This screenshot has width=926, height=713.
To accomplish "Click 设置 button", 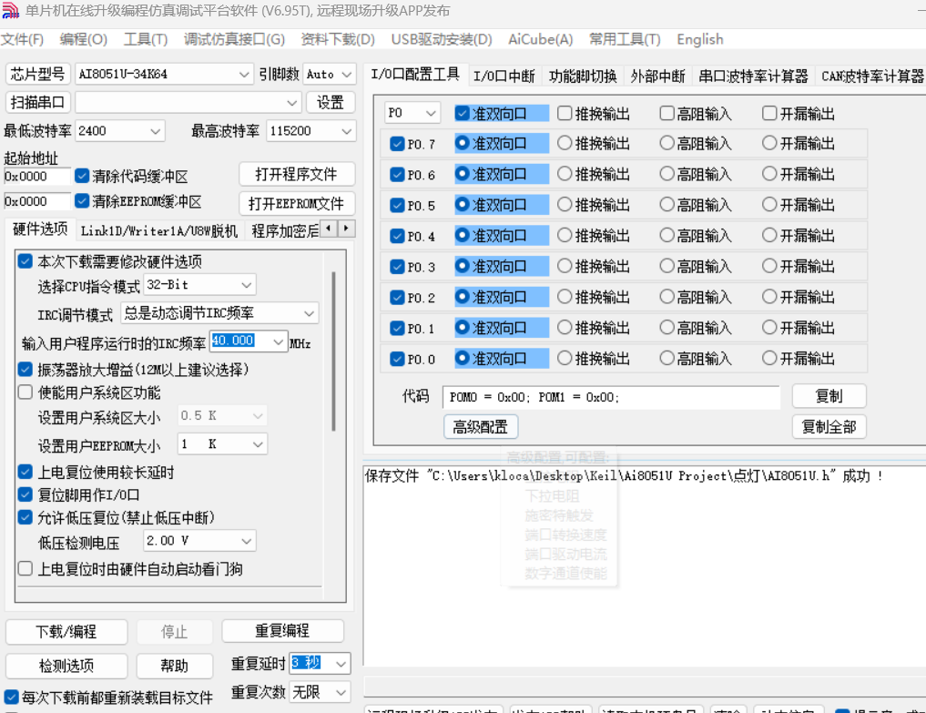I will tap(331, 102).
